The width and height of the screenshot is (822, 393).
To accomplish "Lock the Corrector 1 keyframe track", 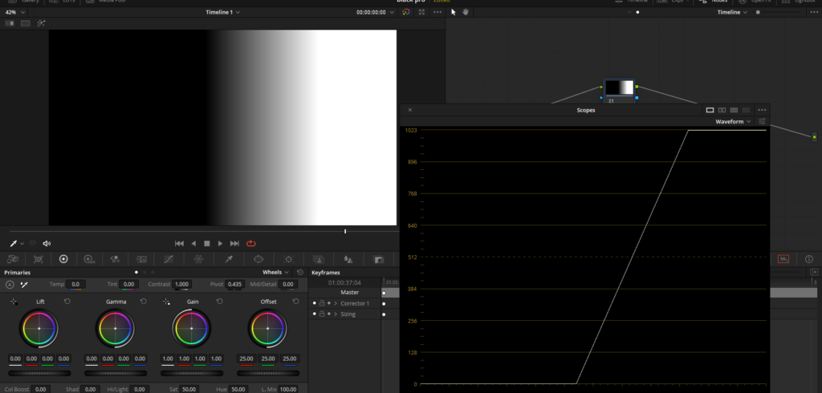I will coord(322,303).
